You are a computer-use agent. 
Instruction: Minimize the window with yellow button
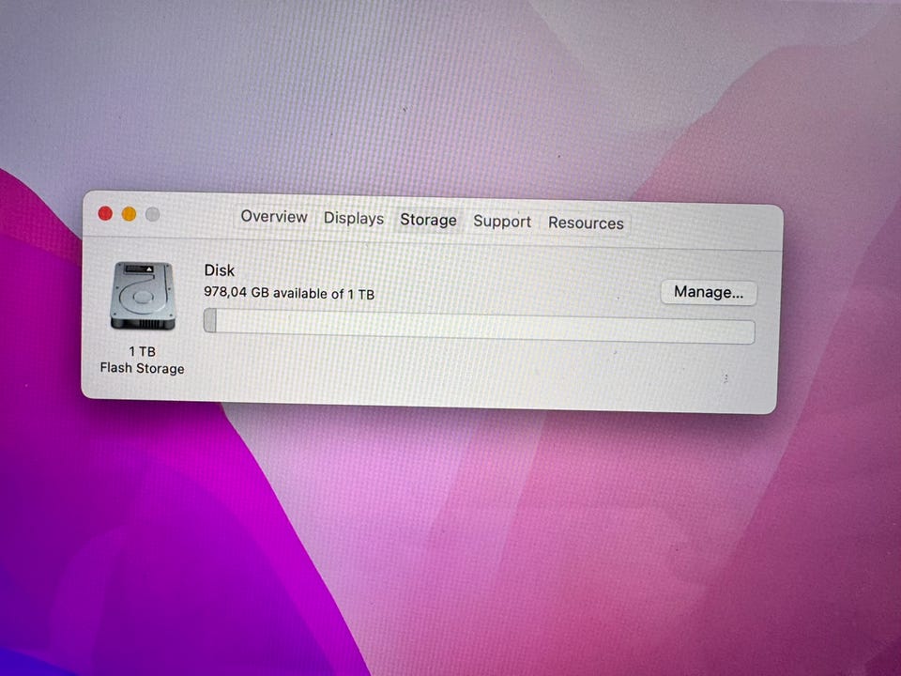tap(129, 214)
